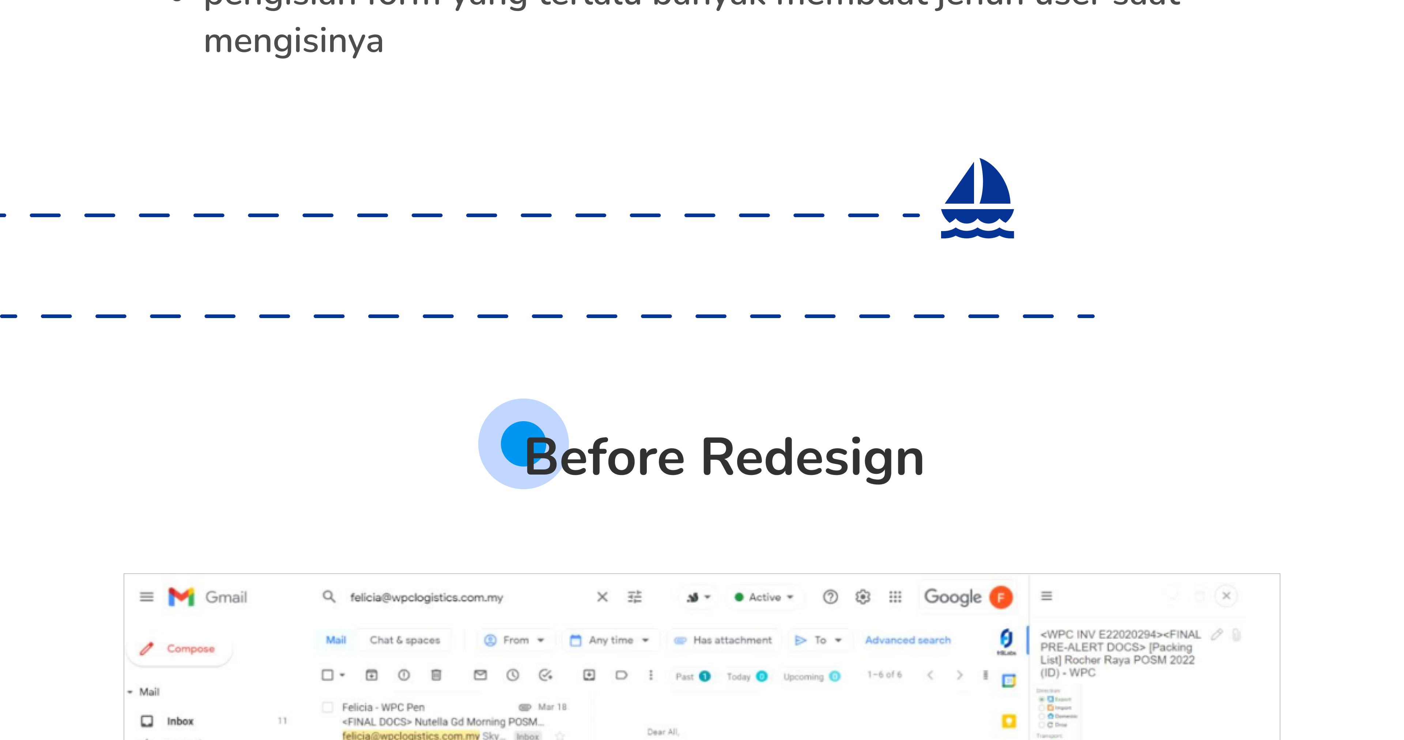Open the Active status dropdown

(x=764, y=597)
